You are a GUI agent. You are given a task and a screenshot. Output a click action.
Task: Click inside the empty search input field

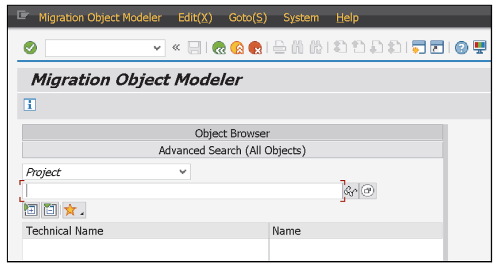coord(179,190)
